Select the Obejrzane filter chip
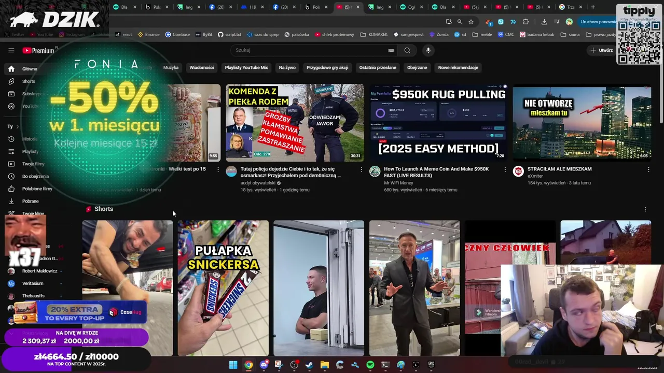664x373 pixels. click(x=417, y=67)
